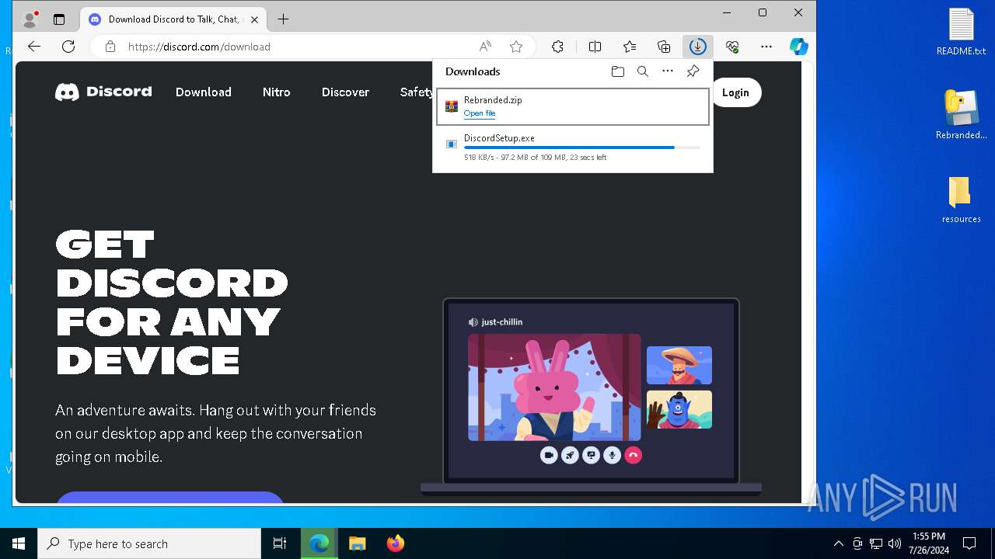Open a new browser tab
Image resolution: width=995 pixels, height=559 pixels.
[283, 19]
